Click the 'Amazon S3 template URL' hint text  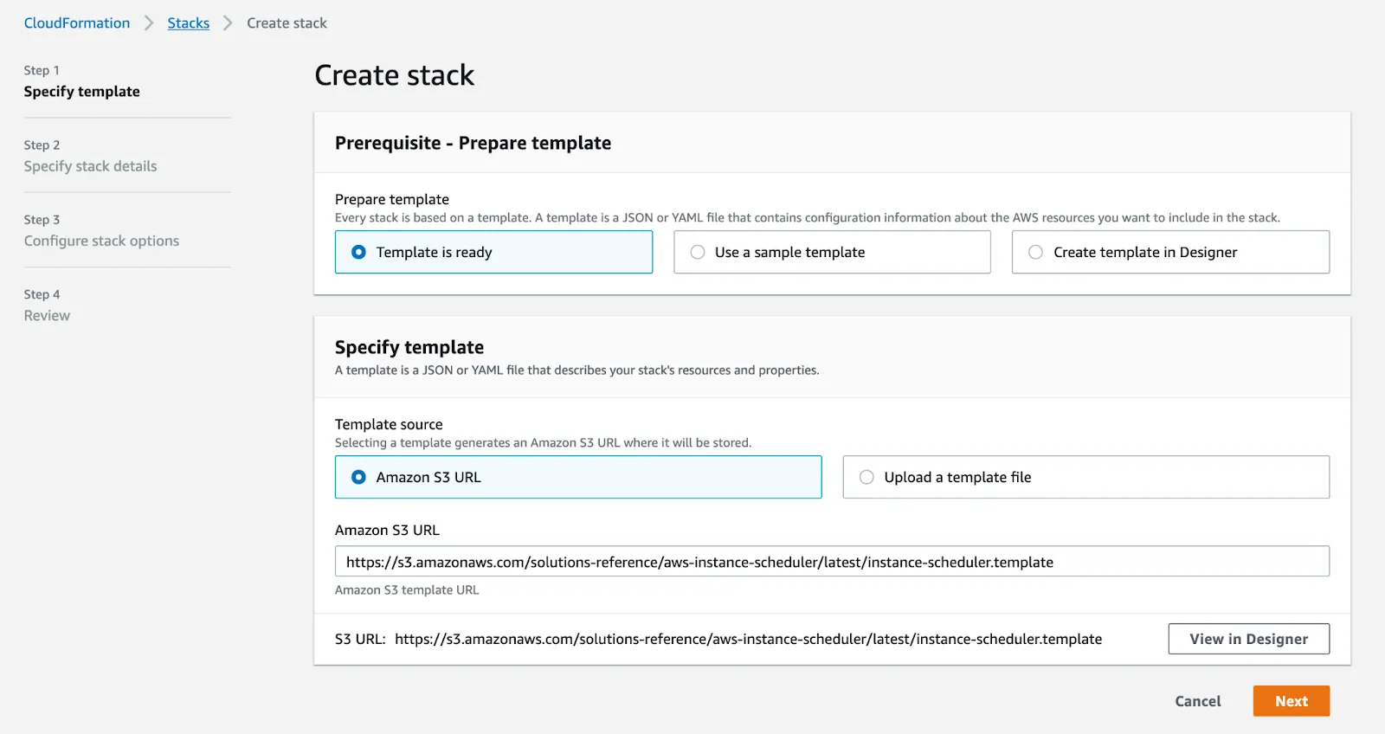tap(407, 590)
